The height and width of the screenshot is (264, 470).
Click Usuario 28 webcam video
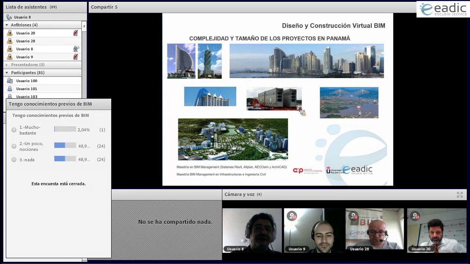[x=375, y=230]
